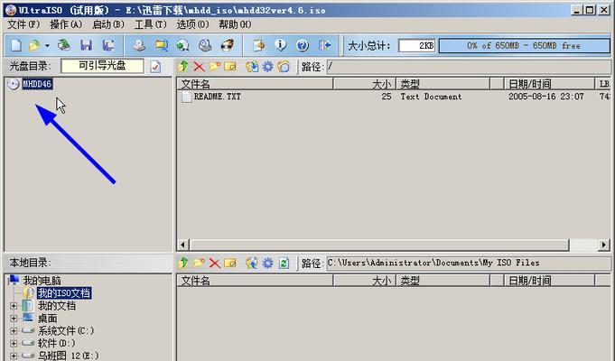Click the Convert image disc icon
Image resolution: width=615 pixels, height=361 pixels.
(182, 45)
